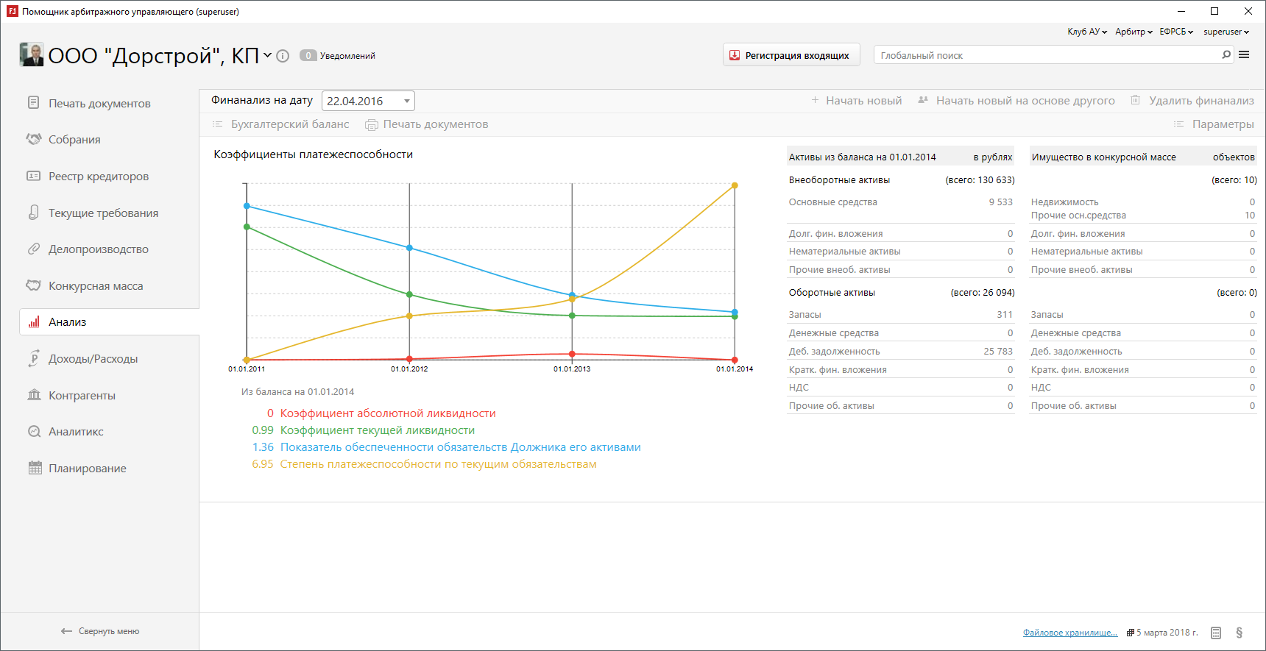Expand the Финанализ date dropdown
Screen dimensions: 1266x651
(406, 101)
